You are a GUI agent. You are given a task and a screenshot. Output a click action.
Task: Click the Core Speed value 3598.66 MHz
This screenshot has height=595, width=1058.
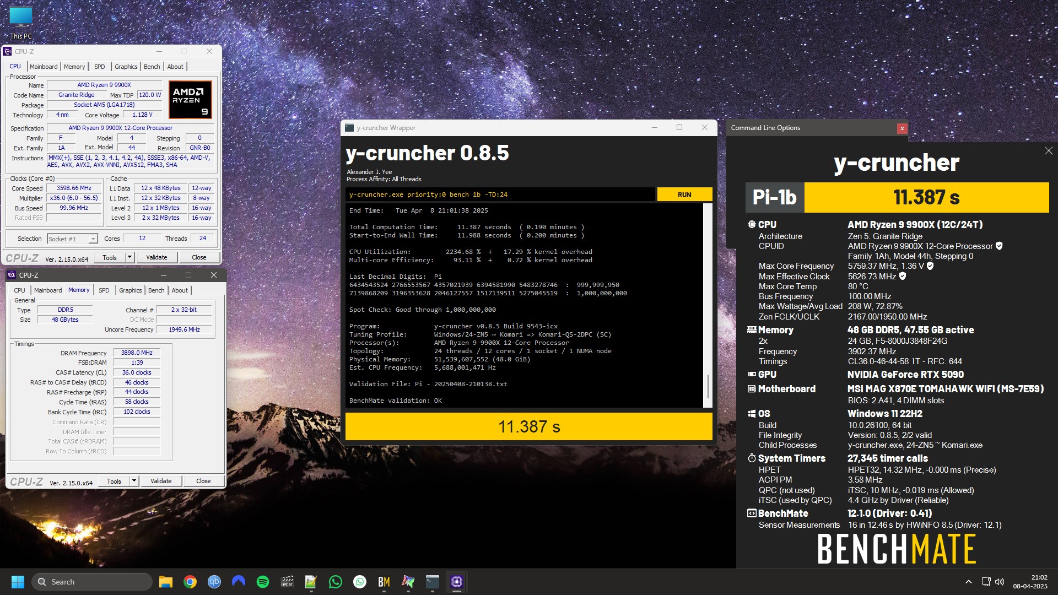(74, 188)
